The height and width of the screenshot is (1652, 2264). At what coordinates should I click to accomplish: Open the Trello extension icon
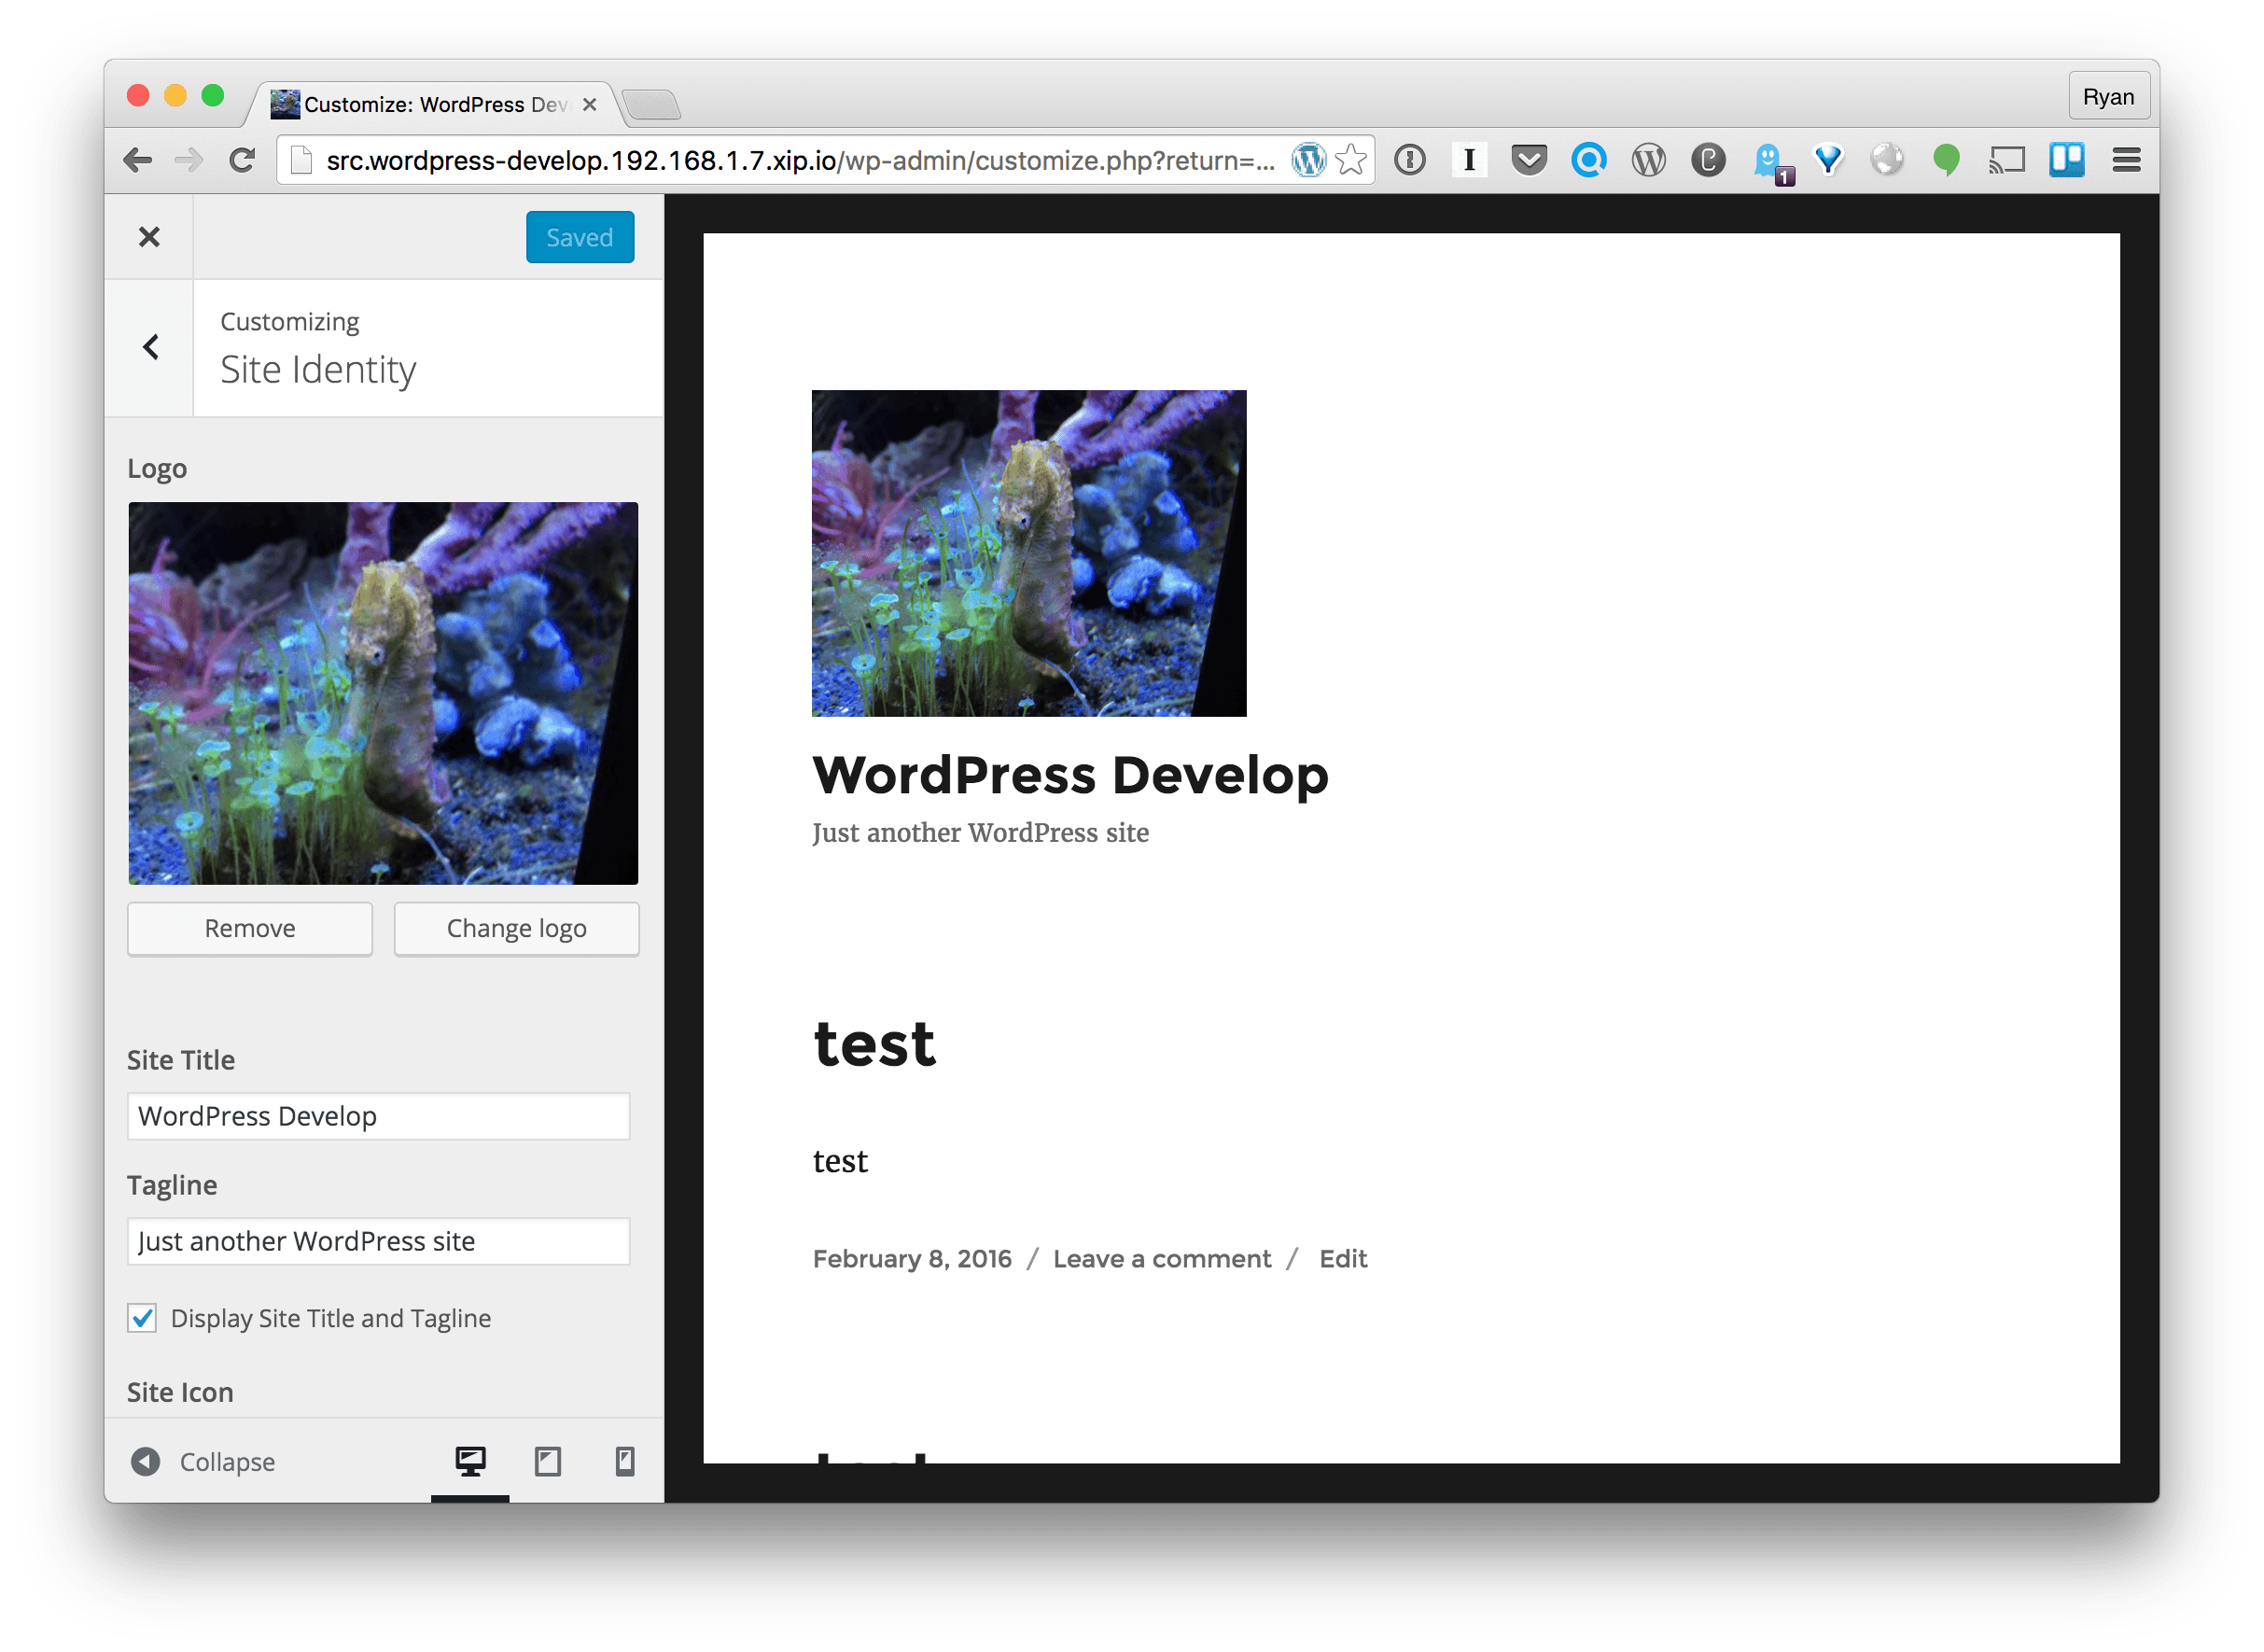coord(2066,160)
